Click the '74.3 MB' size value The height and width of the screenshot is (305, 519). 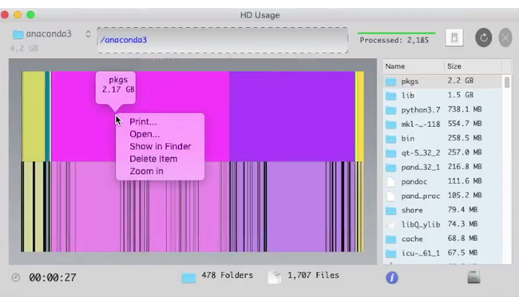[463, 224]
